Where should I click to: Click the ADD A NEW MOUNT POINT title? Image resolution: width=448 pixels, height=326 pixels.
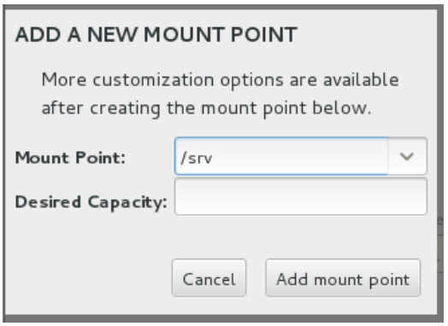pos(156,35)
